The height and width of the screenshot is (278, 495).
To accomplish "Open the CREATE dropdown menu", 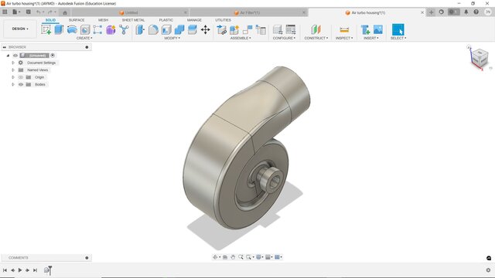I will coord(84,38).
